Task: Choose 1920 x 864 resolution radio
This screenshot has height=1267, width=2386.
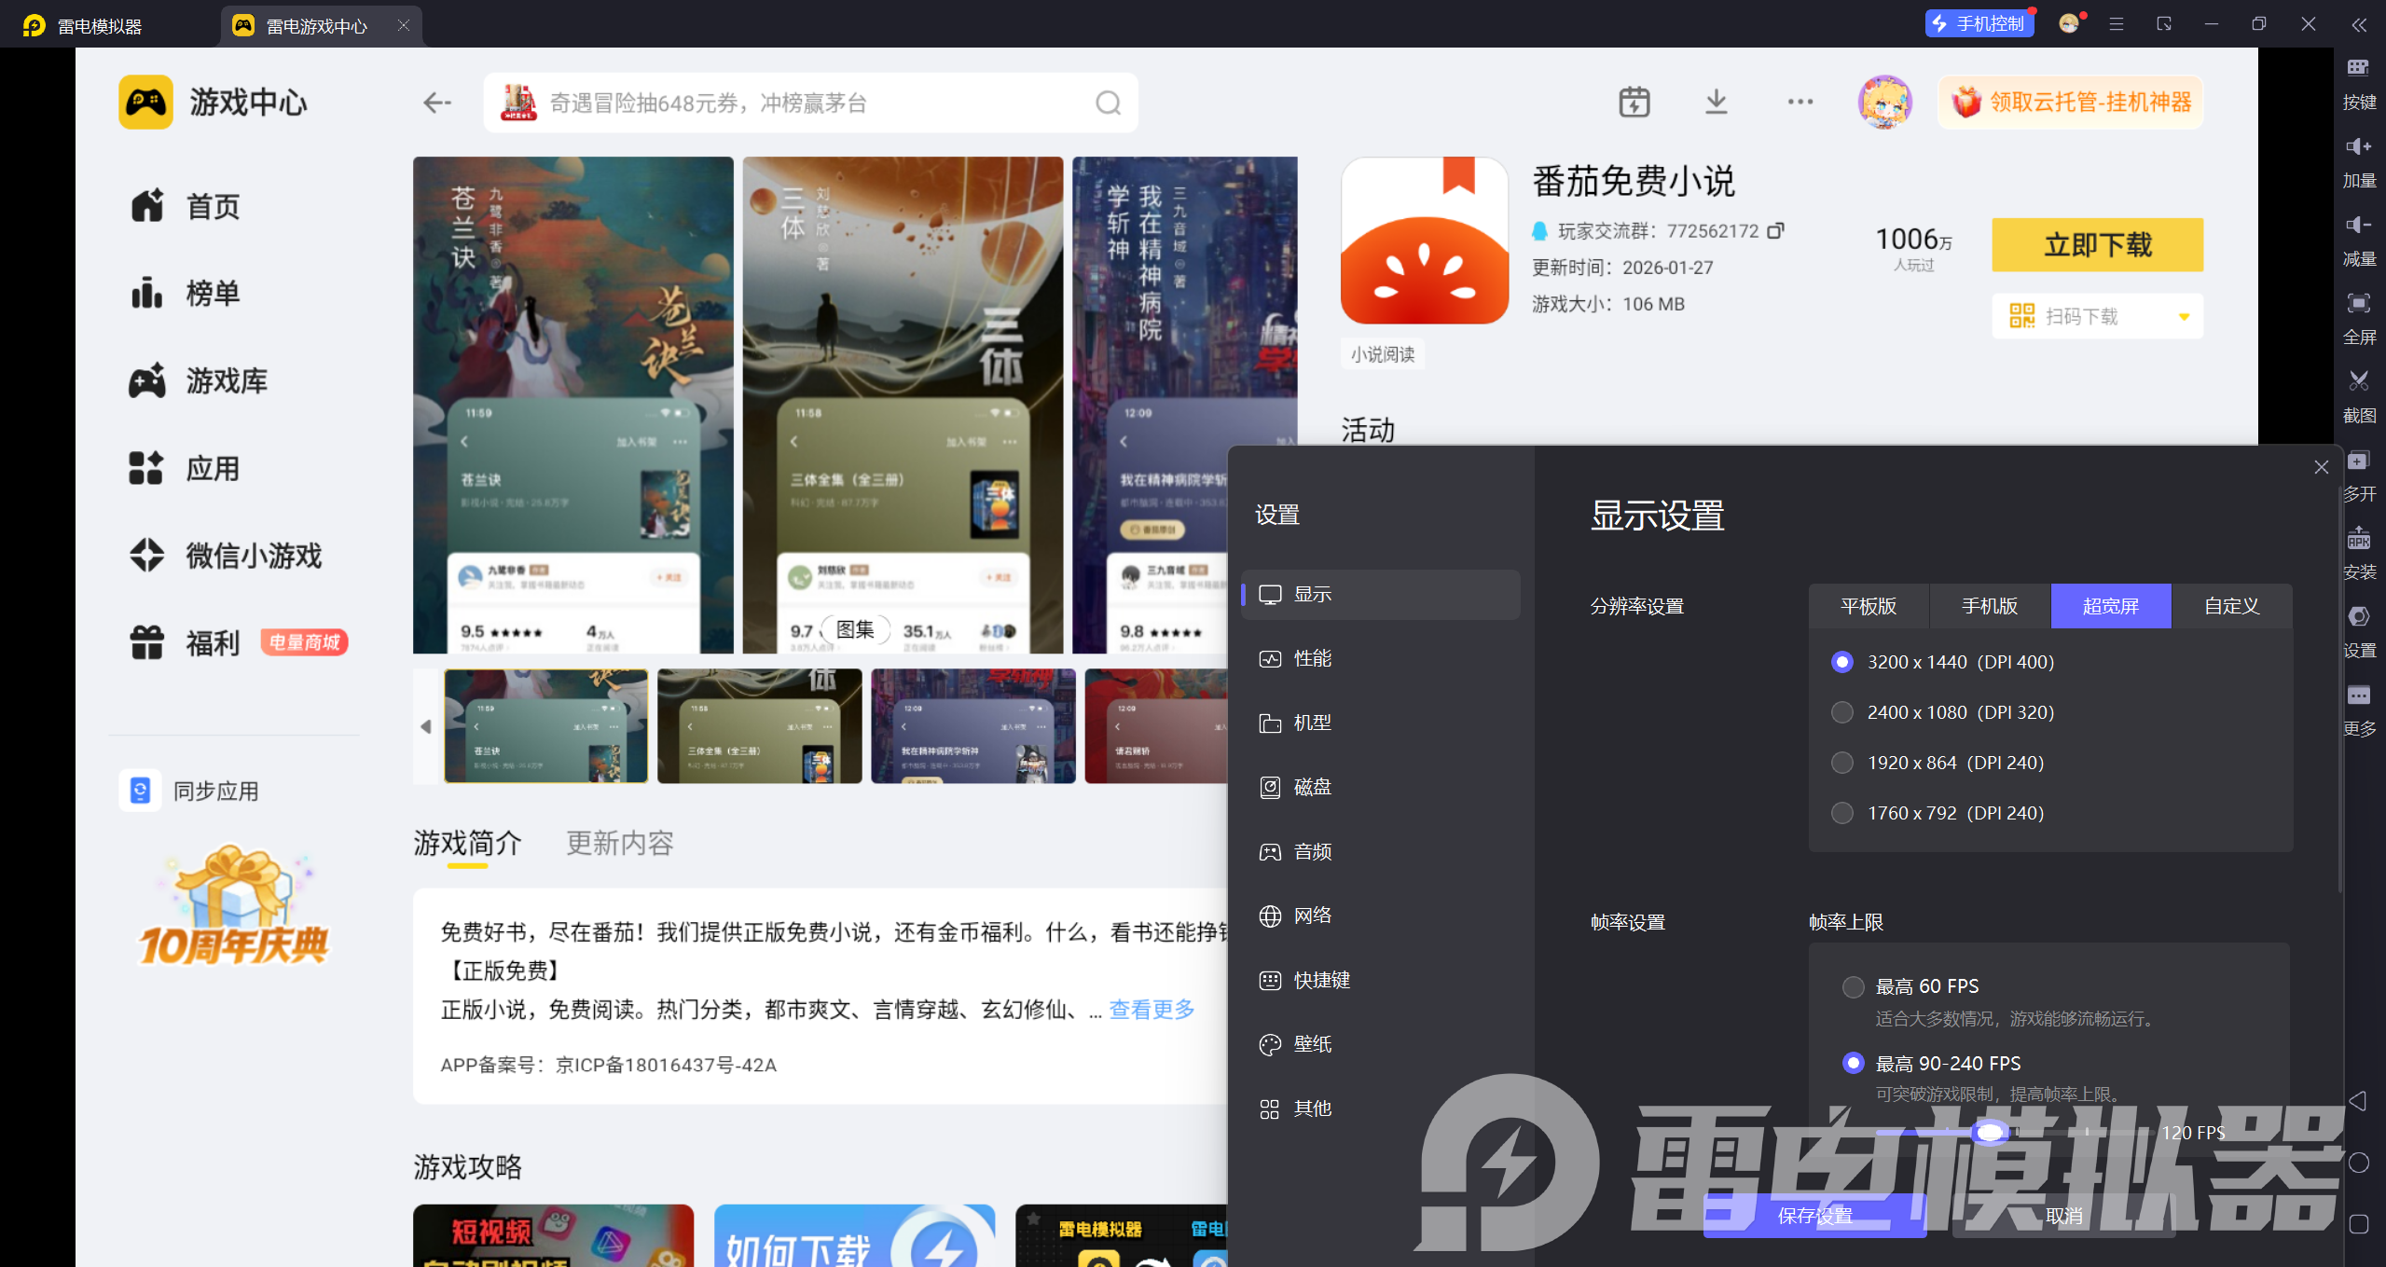Action: tap(1841, 763)
